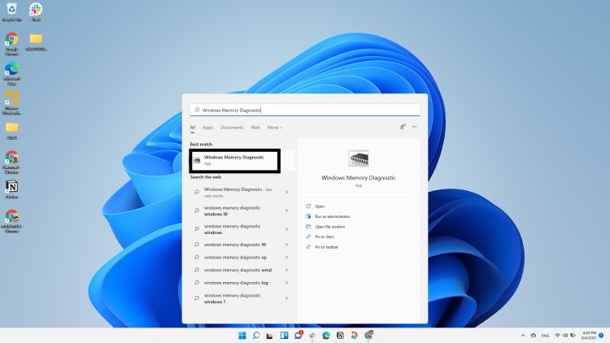Open Task View from taskbar
610x343 pixels.
tap(269, 336)
